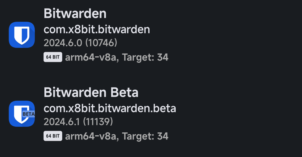
Task: Click version text 2024.6.0 (10746)
Action: click(x=80, y=43)
